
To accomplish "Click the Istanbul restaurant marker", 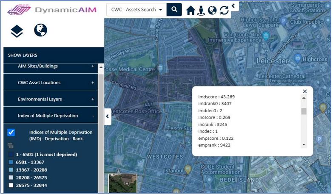I will (188, 169).
